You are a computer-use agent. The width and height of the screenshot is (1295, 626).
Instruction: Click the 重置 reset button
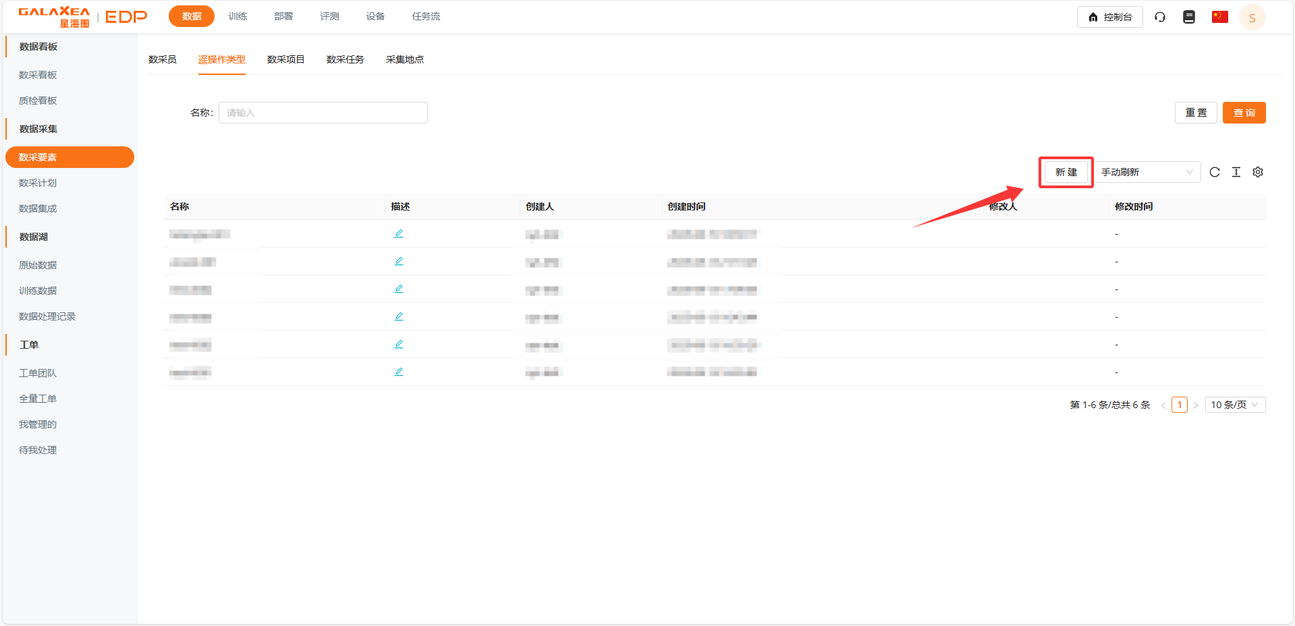coord(1195,113)
